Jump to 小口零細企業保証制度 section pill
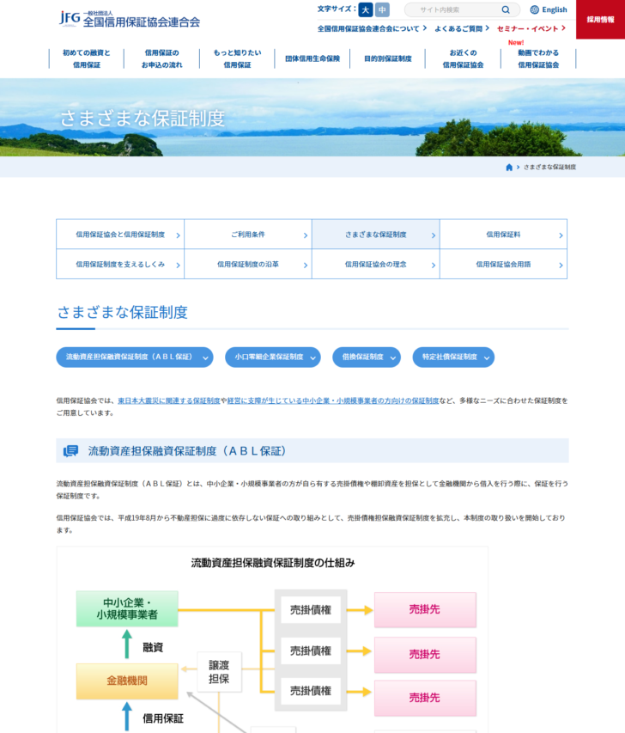The height and width of the screenshot is (733, 625). pyautogui.click(x=273, y=357)
